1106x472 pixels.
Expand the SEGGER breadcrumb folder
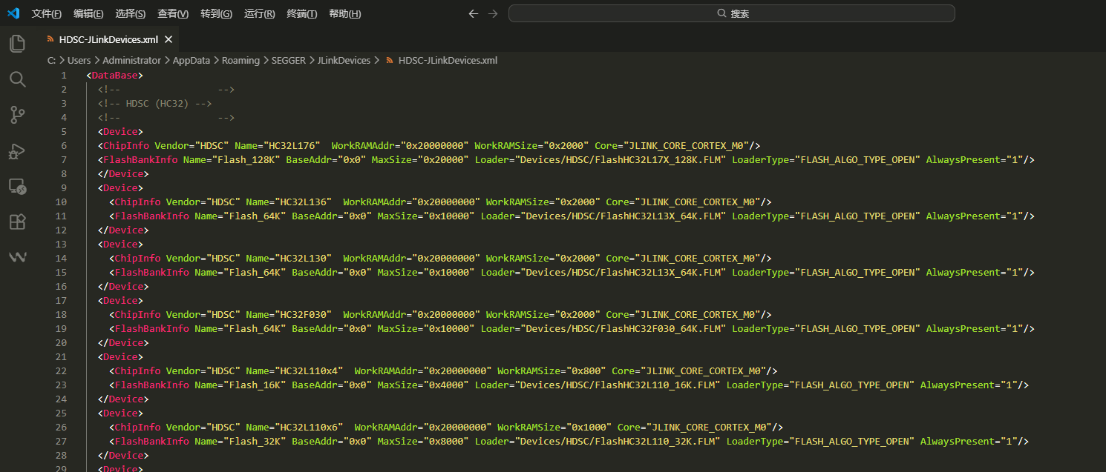pyautogui.click(x=288, y=61)
